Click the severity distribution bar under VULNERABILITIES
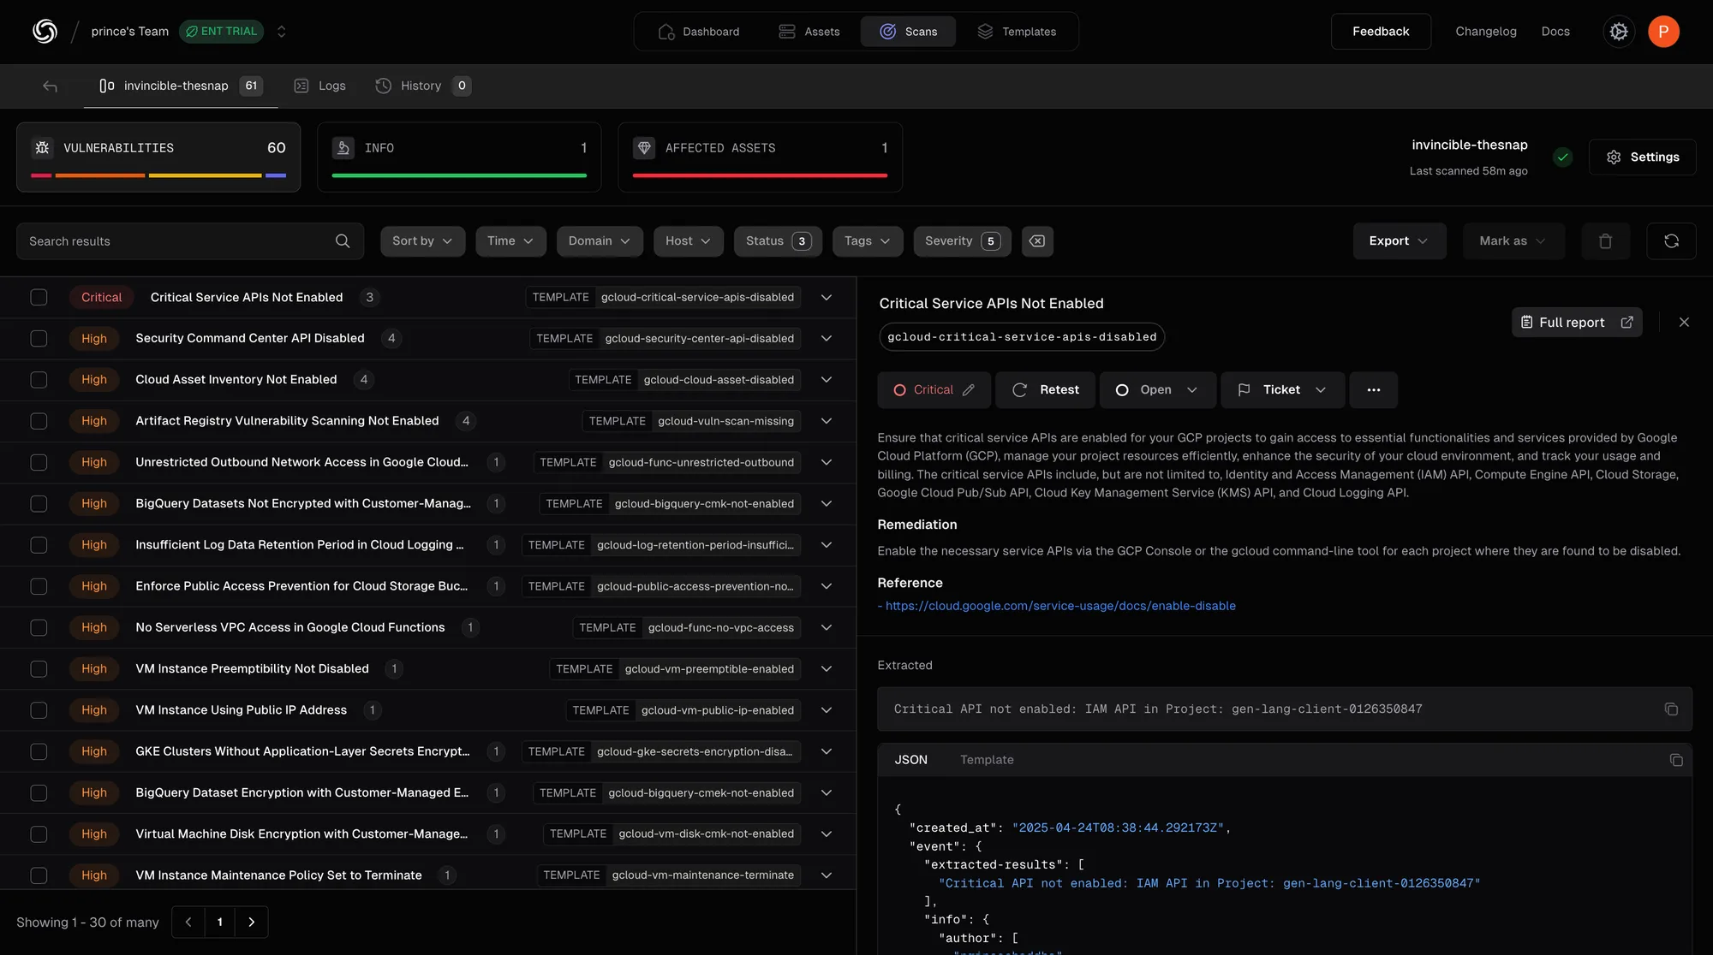Viewport: 1713px width, 955px height. (158, 175)
